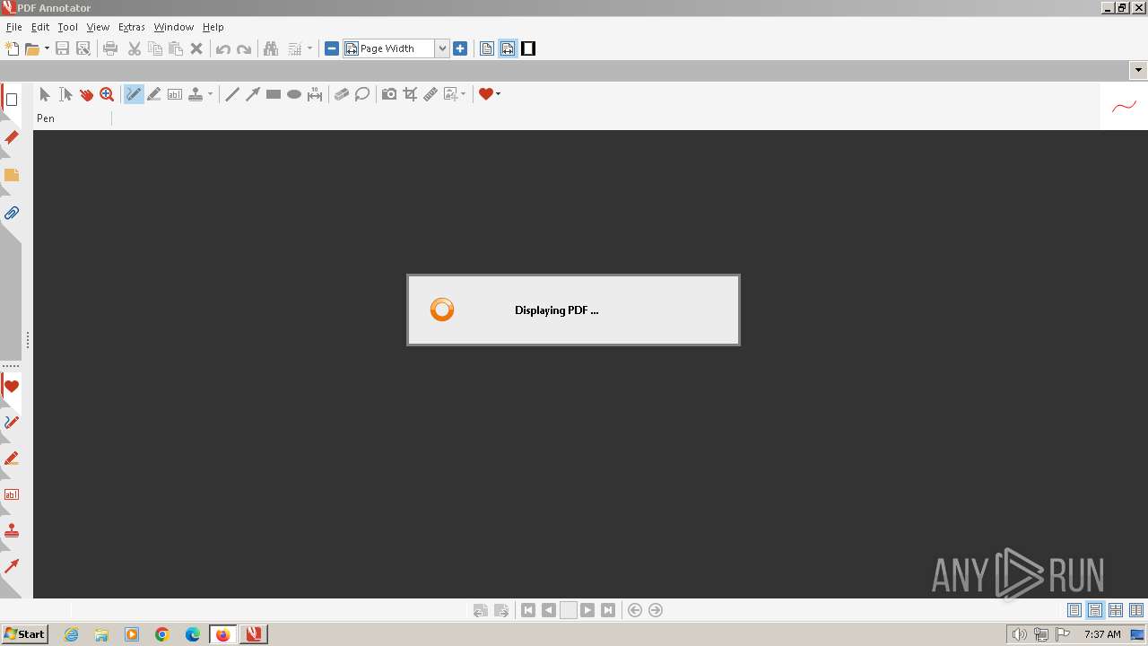1148x646 pixels.
Task: Open the View menu
Action: pyautogui.click(x=98, y=27)
